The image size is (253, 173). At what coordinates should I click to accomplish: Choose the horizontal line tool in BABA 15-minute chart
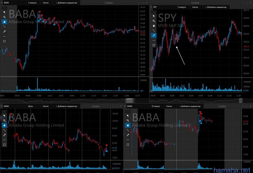pos(128,140)
